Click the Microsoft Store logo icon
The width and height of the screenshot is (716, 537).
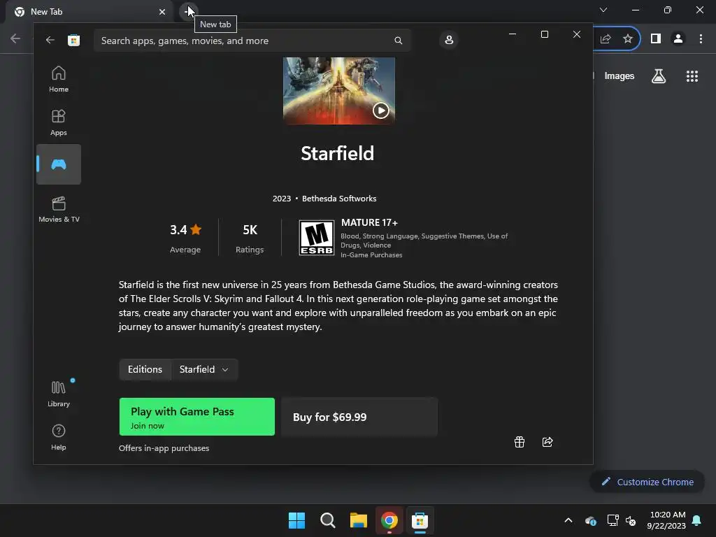[73, 40]
